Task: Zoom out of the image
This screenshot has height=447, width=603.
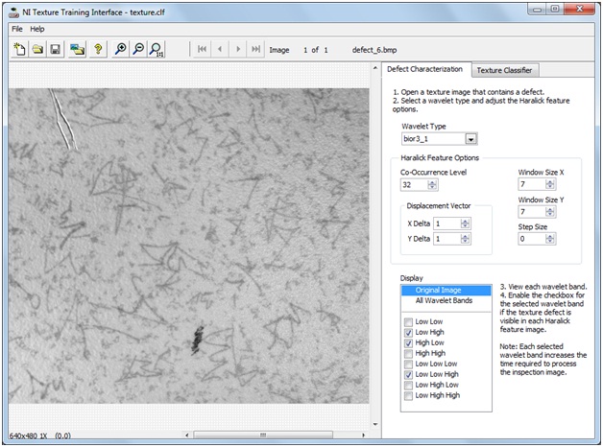Action: point(138,50)
